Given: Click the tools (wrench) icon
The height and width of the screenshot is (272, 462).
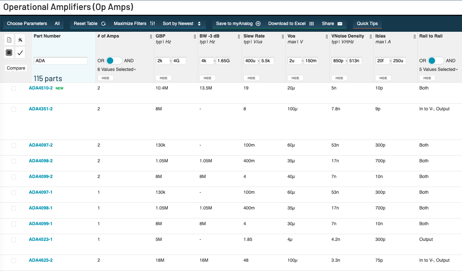Looking at the screenshot, I should pyautogui.click(x=20, y=40).
